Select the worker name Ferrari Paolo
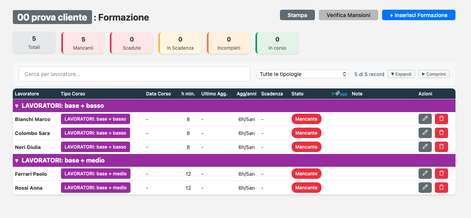 pos(31,174)
